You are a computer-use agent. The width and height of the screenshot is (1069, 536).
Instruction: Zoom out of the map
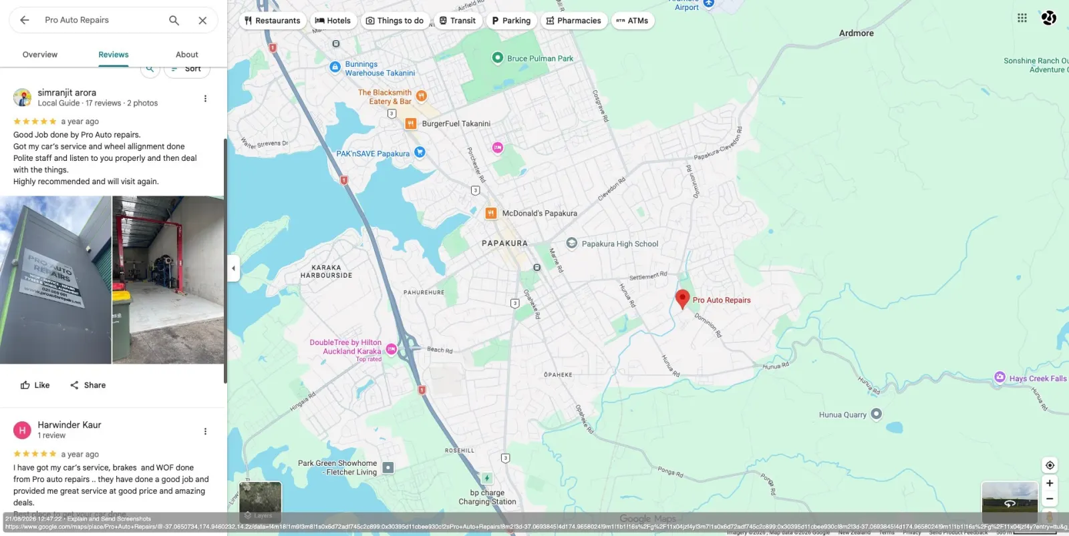(x=1050, y=499)
